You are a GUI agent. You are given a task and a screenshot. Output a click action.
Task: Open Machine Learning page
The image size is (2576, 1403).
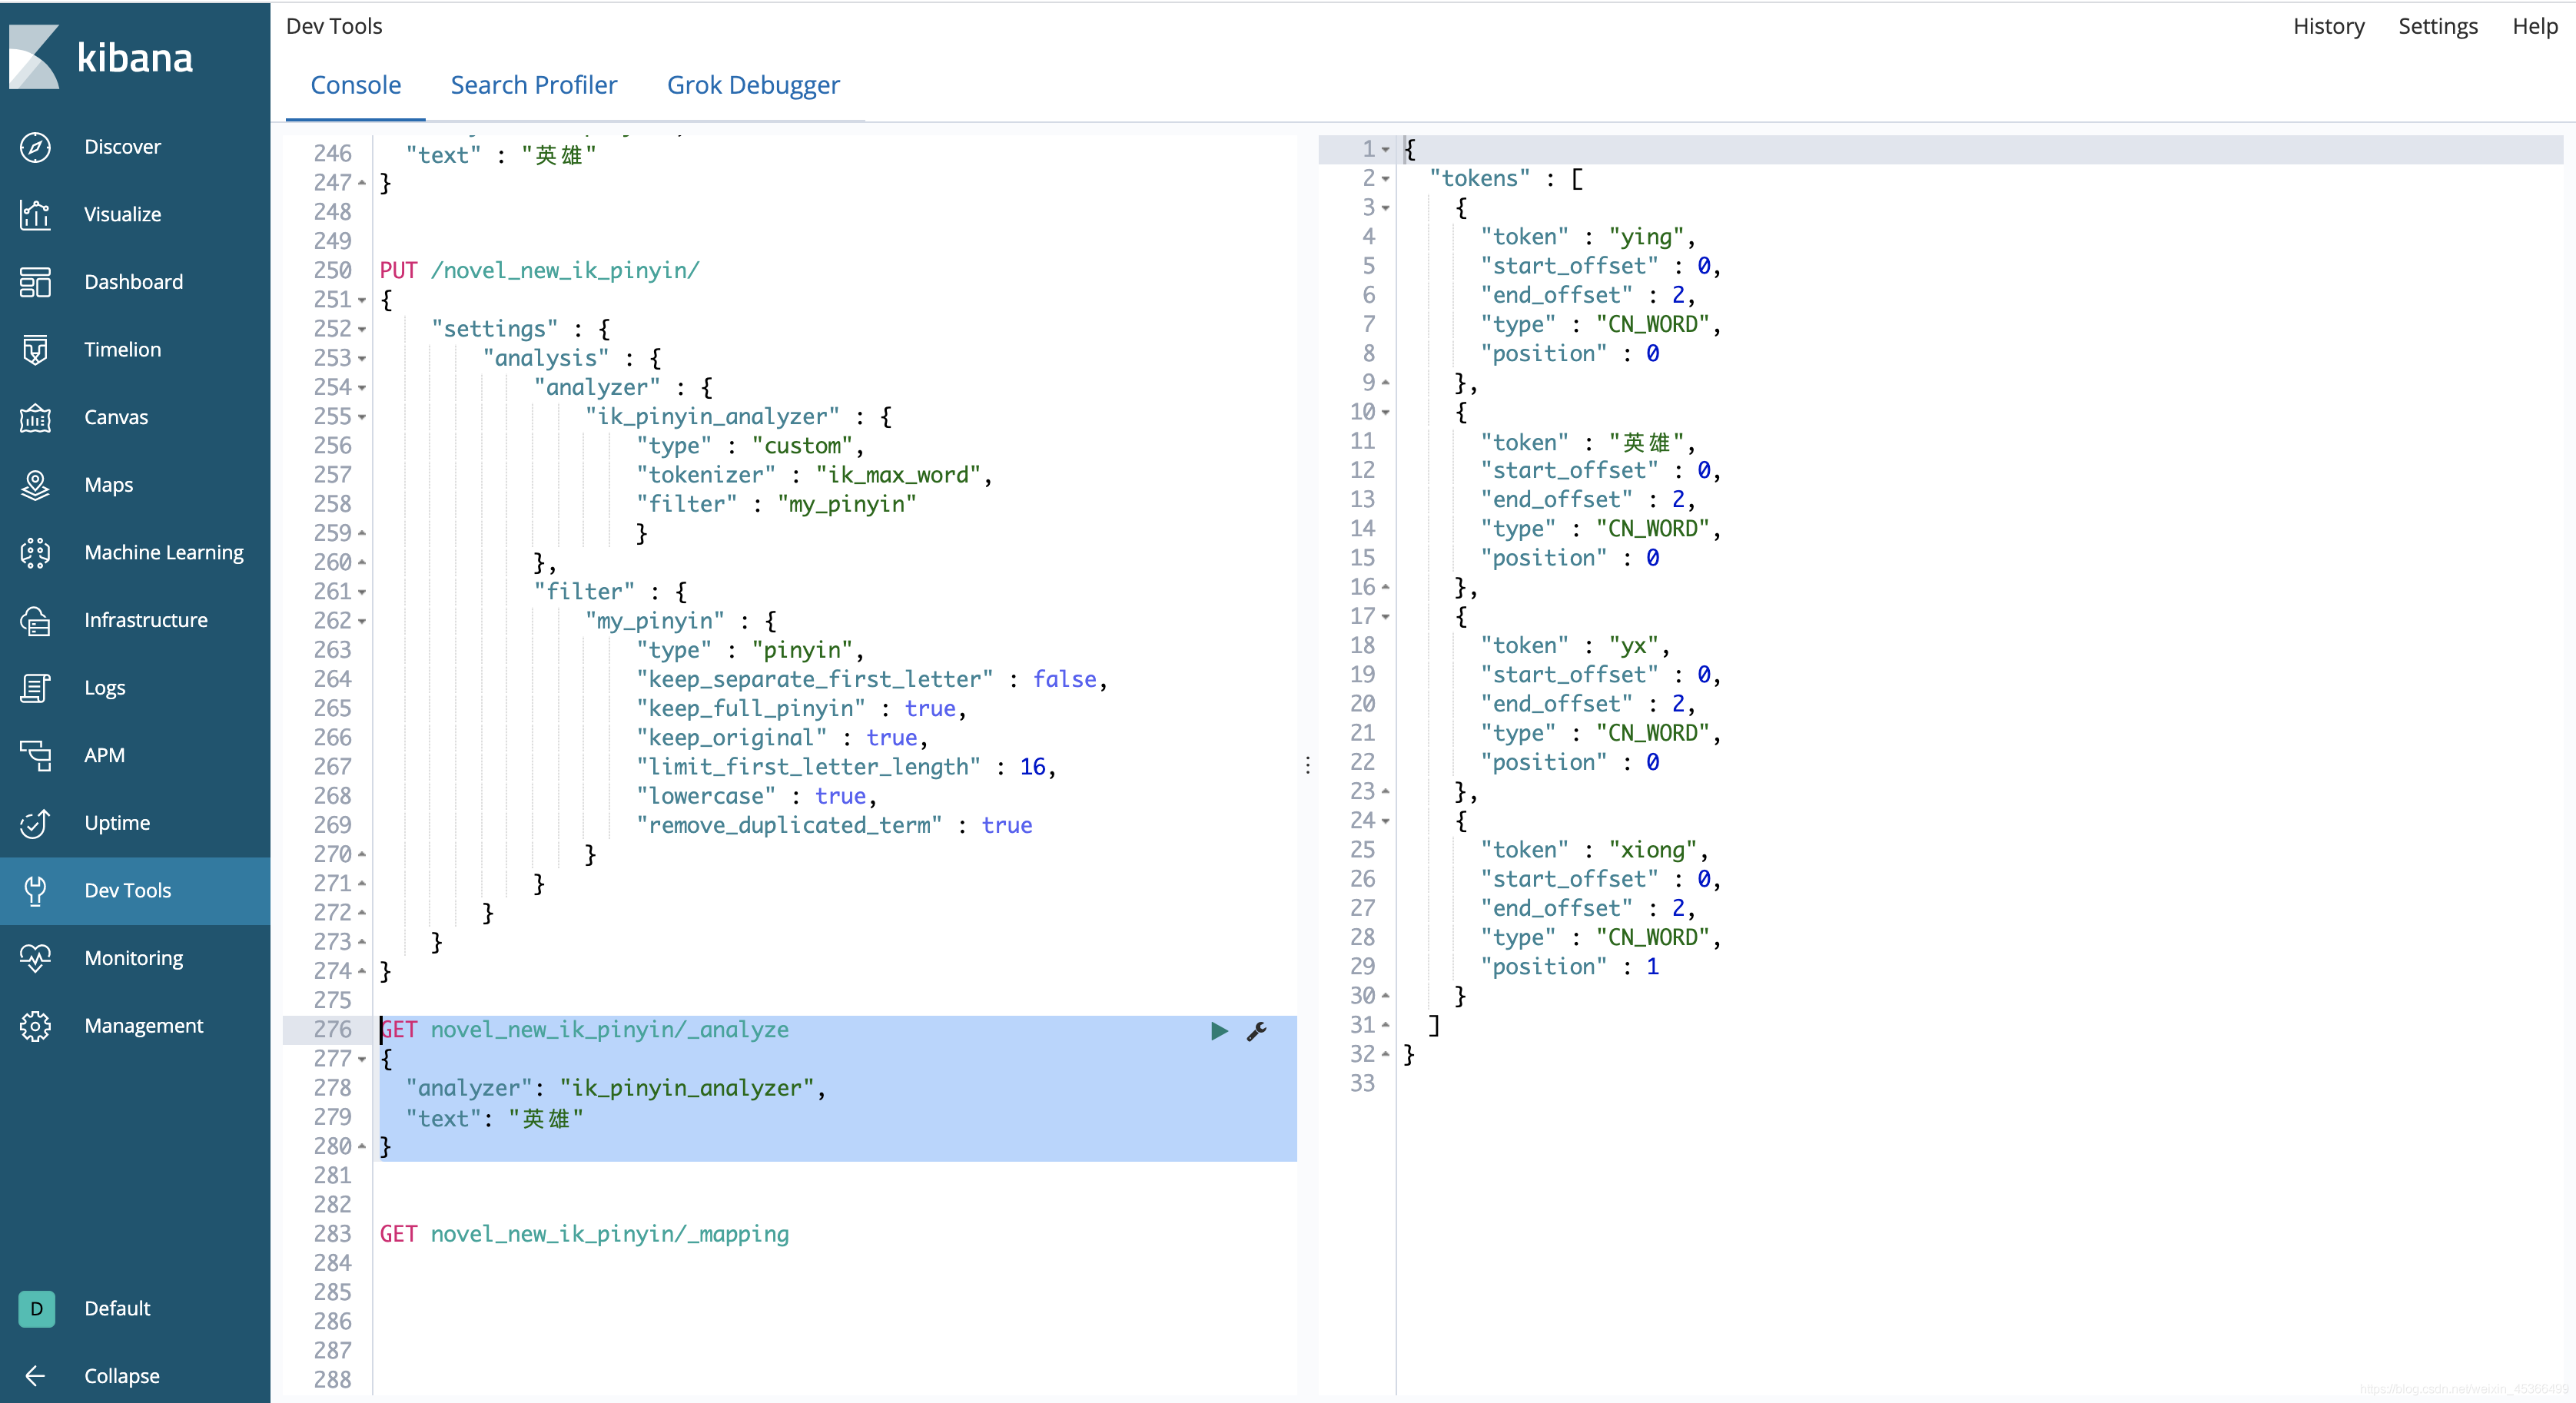163,552
